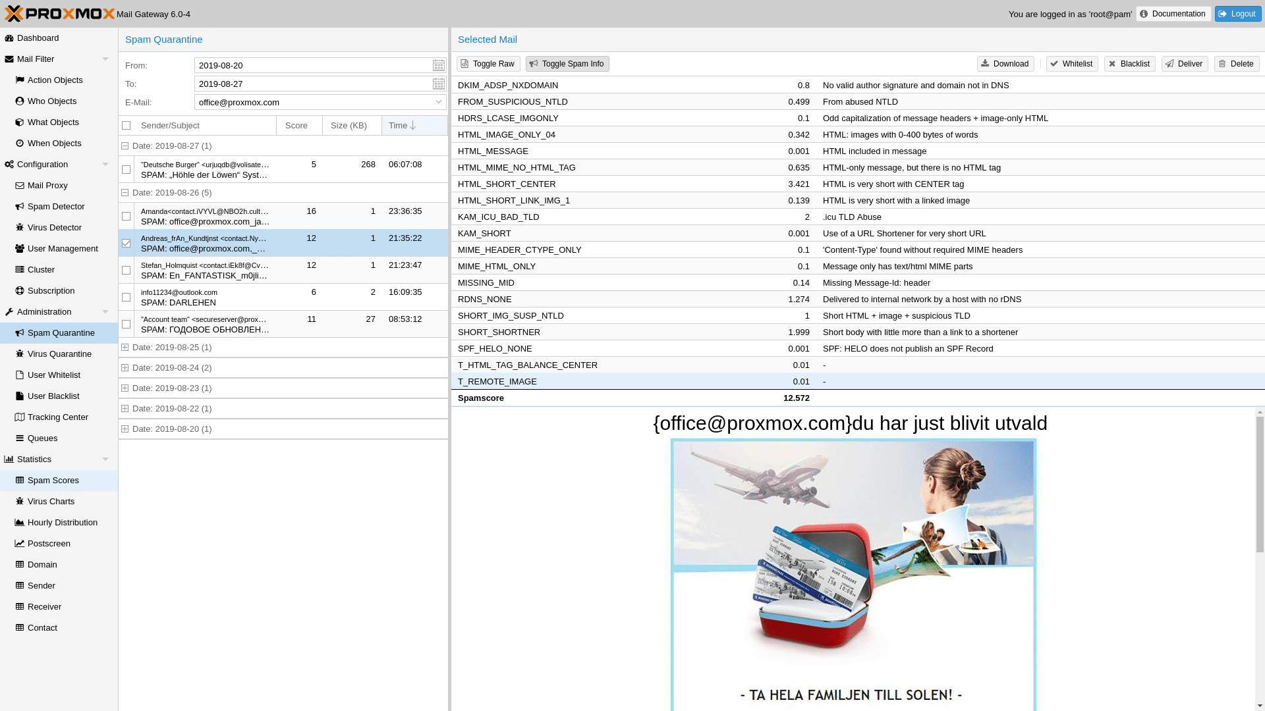The width and height of the screenshot is (1265, 711).
Task: Open the To date calendar picker
Action: tap(438, 84)
